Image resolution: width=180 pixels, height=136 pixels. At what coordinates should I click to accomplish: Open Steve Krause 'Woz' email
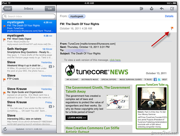coord(29,106)
